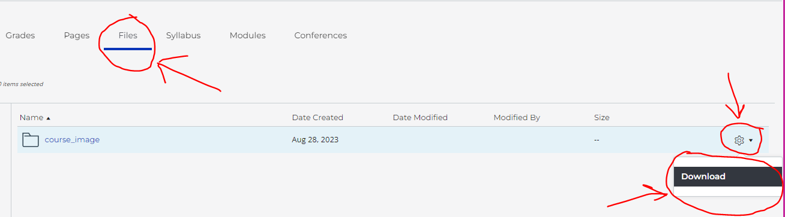Click the gear settings icon for course_image

click(739, 140)
